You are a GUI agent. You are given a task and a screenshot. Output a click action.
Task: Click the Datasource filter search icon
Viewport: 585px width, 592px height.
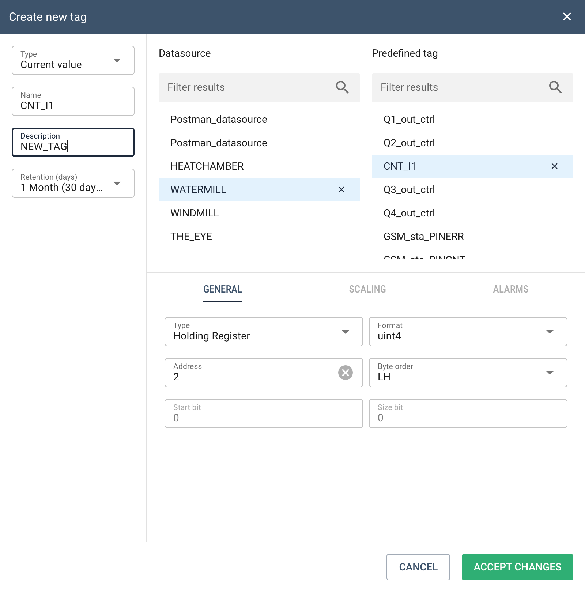pos(342,87)
